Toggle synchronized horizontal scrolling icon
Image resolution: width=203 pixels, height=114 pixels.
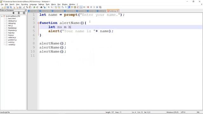pos(59,7)
